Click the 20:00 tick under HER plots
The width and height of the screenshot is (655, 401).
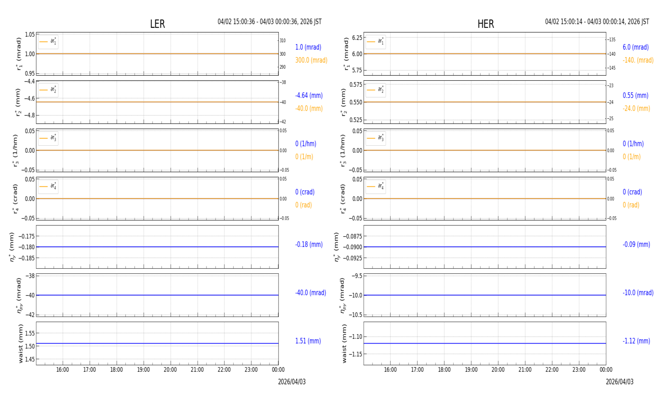(x=498, y=370)
